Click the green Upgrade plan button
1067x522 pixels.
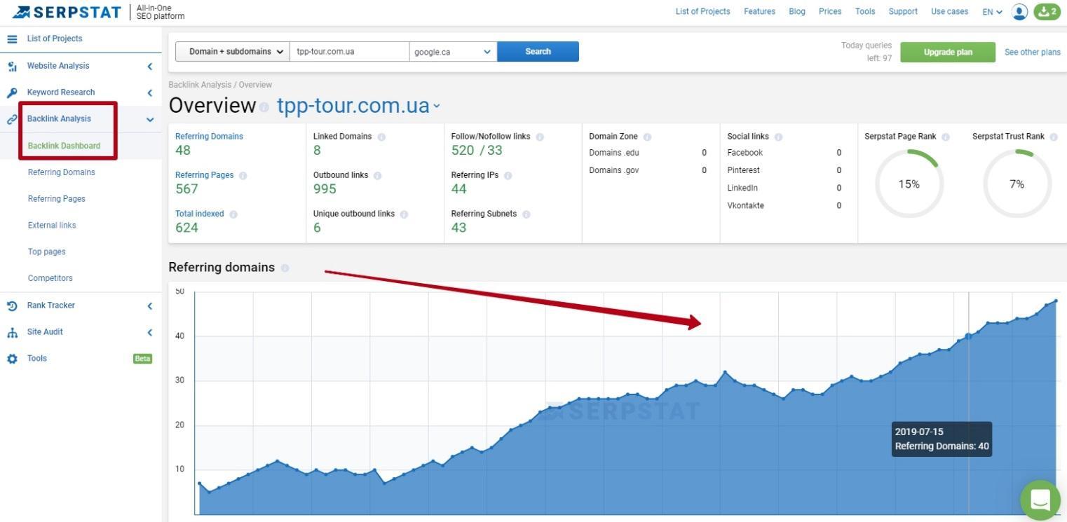[x=948, y=52]
